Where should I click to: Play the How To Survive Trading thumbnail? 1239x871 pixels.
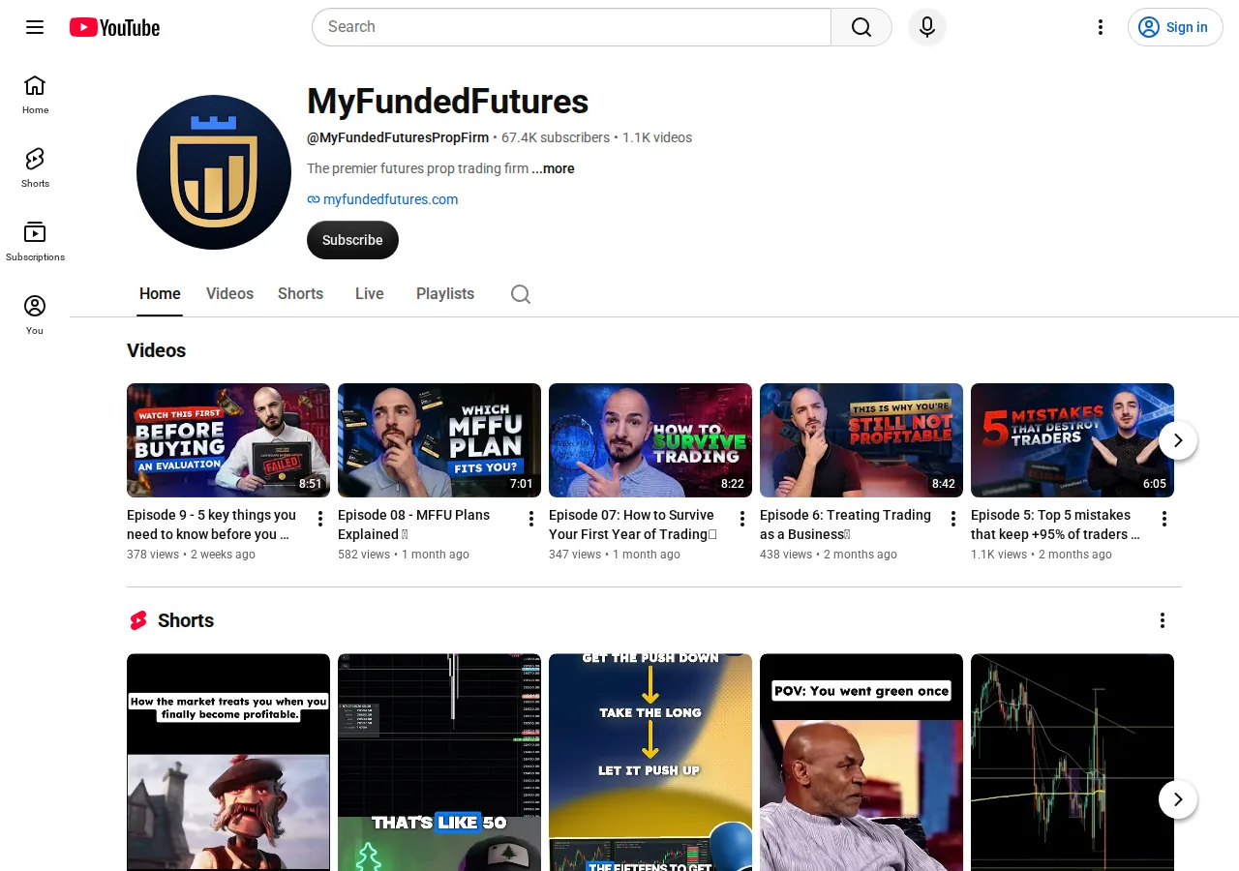(650, 440)
